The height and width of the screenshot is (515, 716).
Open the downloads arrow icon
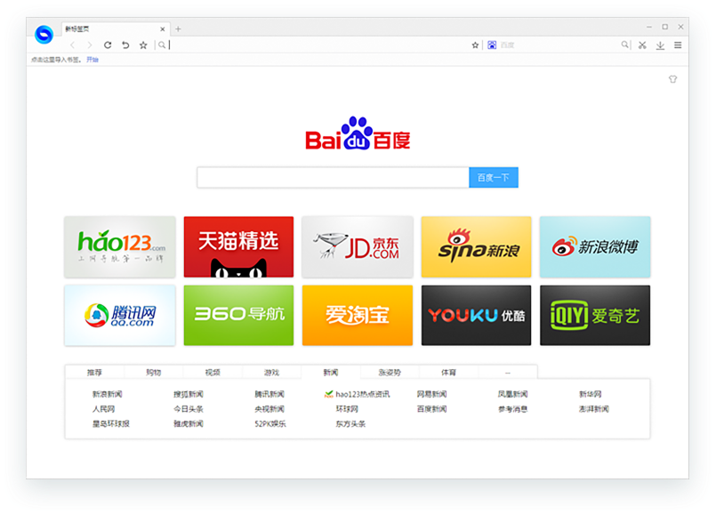[x=660, y=45]
